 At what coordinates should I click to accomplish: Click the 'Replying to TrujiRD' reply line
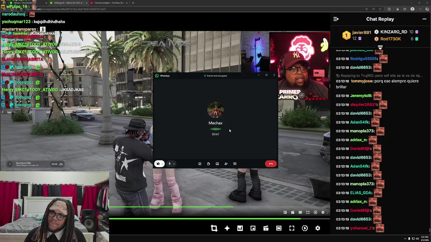click(379, 76)
